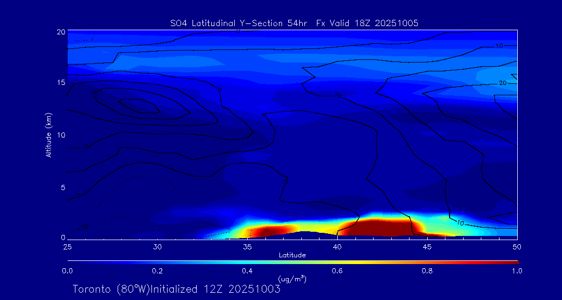The image size is (562, 300).
Task: Click the Toronto (80°W) initialized footer text
Action: coord(176,289)
